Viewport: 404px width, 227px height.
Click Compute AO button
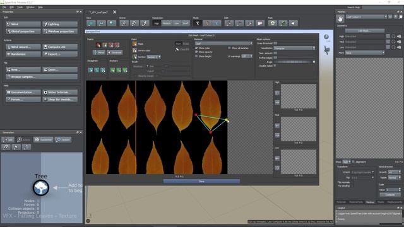click(60, 47)
